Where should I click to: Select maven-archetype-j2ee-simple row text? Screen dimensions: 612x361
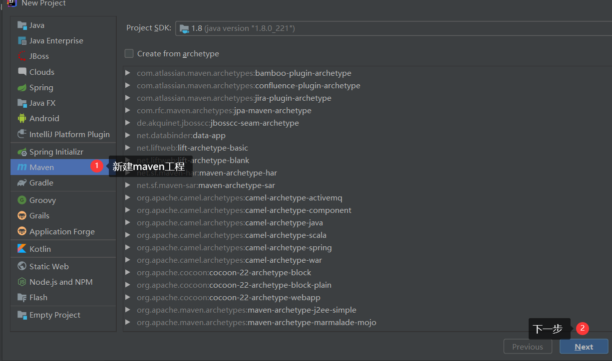(x=247, y=310)
